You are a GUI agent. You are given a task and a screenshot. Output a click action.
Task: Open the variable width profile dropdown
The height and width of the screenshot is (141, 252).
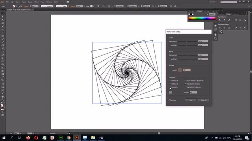point(54,6)
